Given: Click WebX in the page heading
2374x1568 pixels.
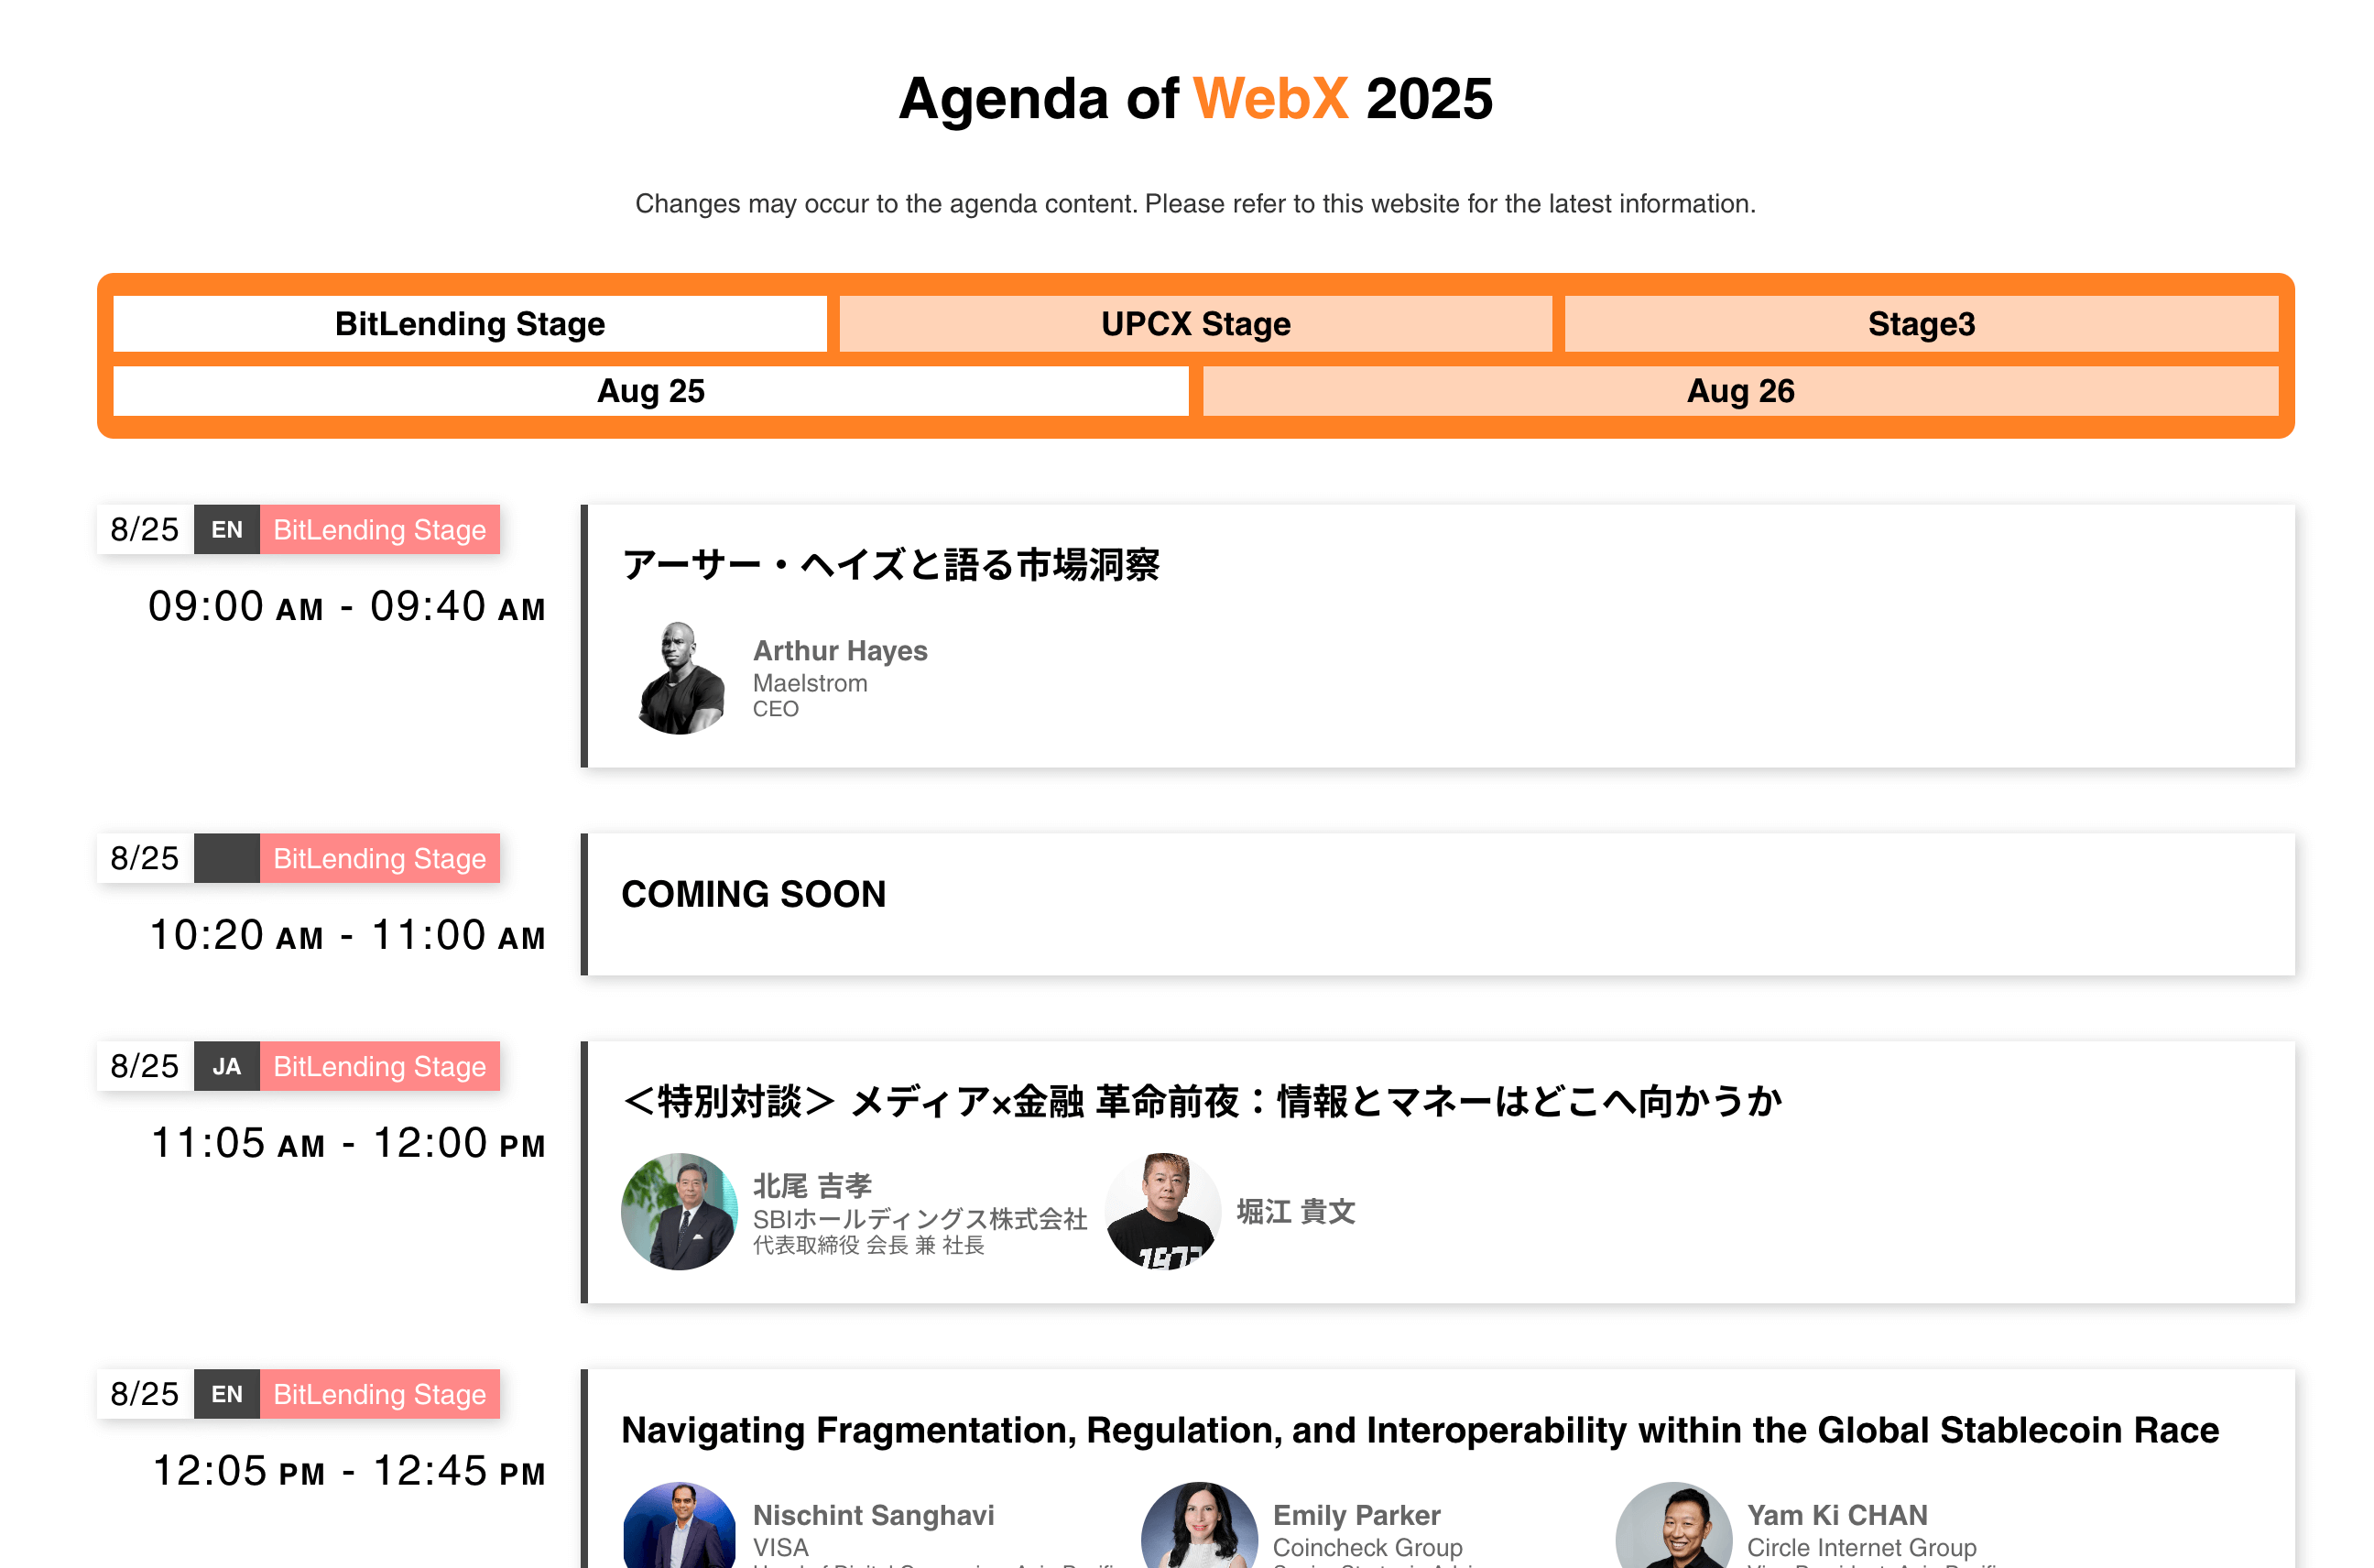Looking at the screenshot, I should pos(1272,98).
